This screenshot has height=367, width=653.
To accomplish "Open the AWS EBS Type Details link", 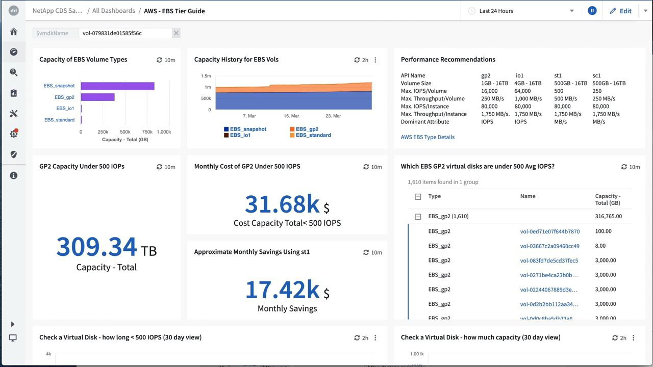I will (x=428, y=137).
